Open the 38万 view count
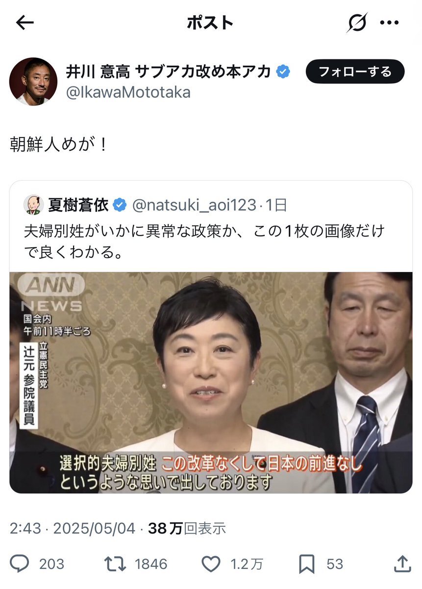The height and width of the screenshot is (589, 422). click(x=187, y=528)
